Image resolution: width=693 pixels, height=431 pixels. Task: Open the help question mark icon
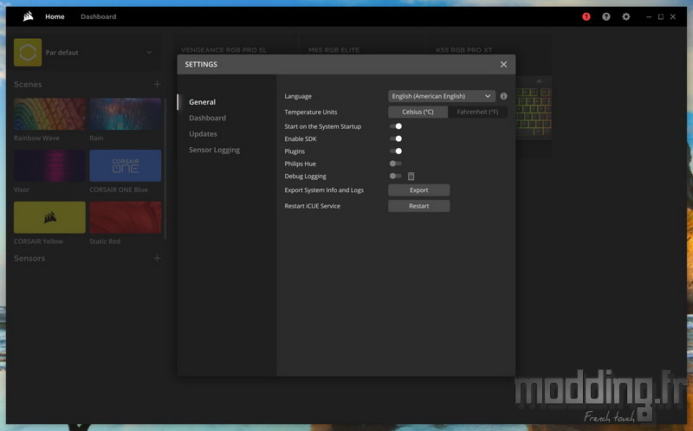(x=606, y=16)
